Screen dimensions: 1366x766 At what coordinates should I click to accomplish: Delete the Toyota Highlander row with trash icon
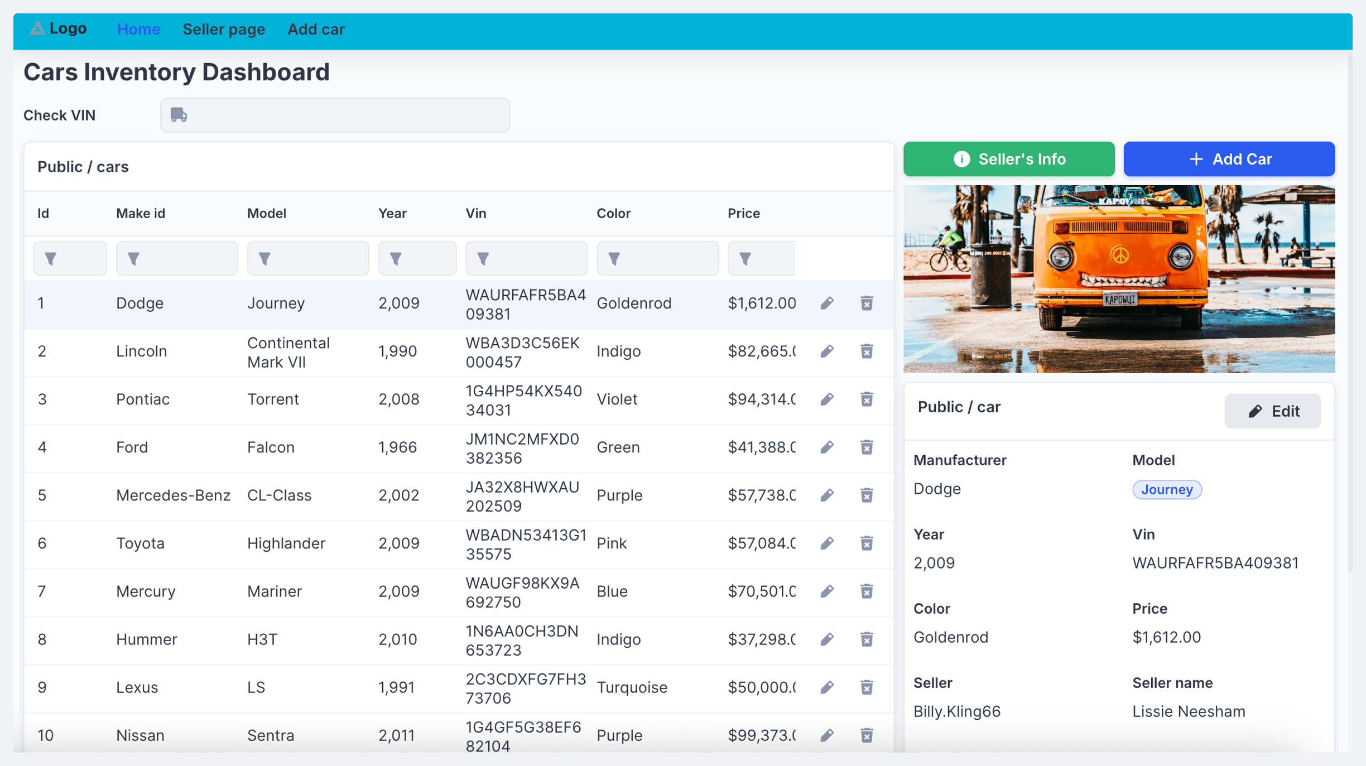click(x=867, y=543)
